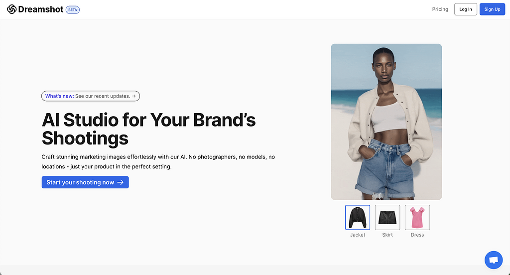This screenshot has width=510, height=275.
Task: Click the Dreamshot spiral logo icon
Action: [x=12, y=9]
